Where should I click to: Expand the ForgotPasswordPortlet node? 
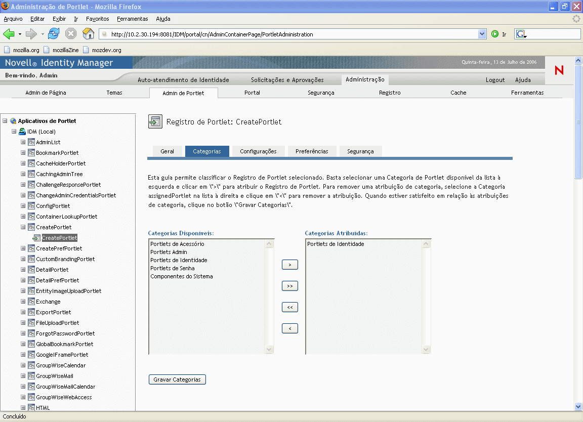(x=23, y=333)
